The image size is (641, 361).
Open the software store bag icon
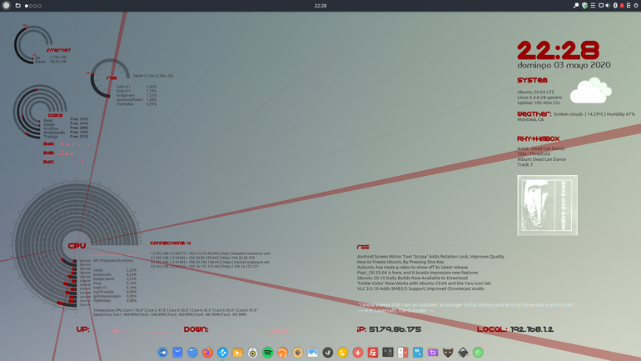click(x=177, y=353)
